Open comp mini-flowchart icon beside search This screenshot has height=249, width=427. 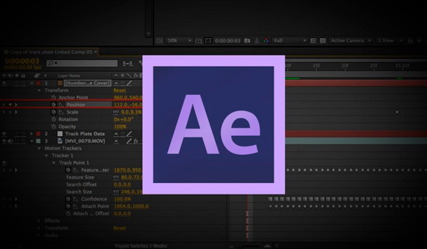127,64
